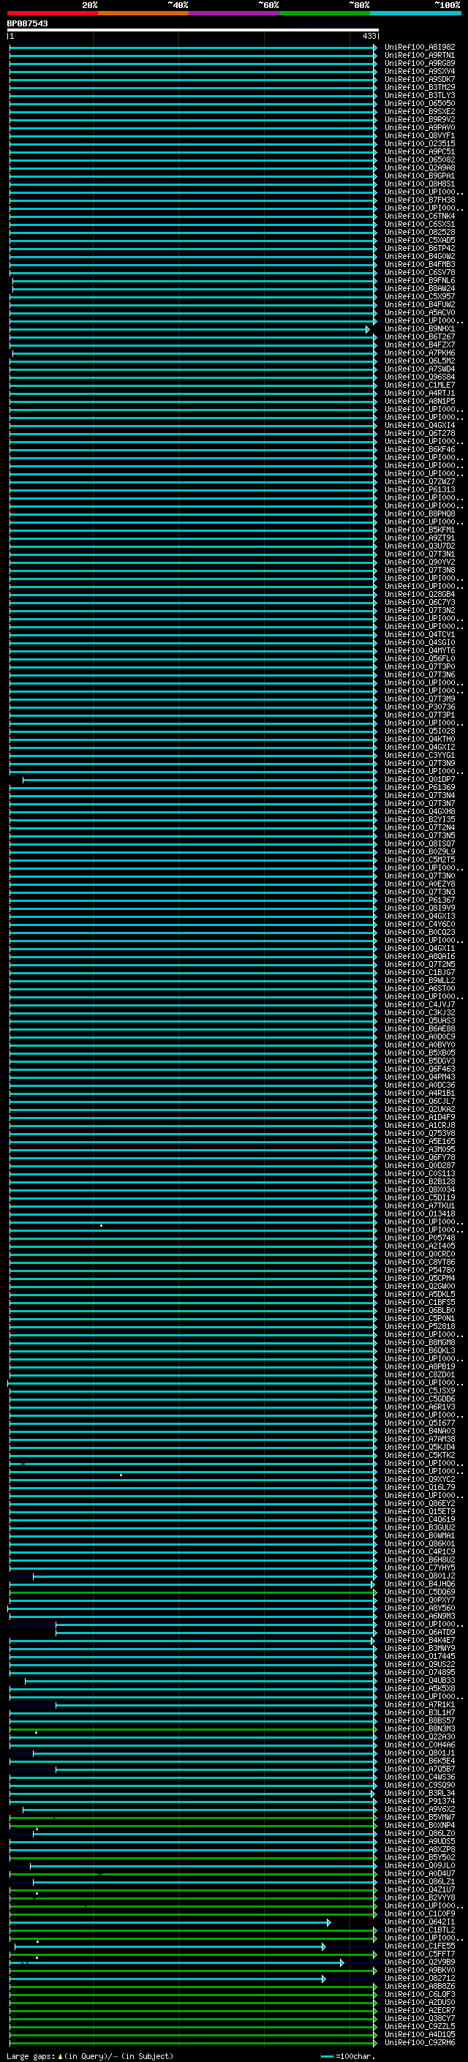Select hit label UniRef100_Q96S84
This screenshot has height=2062, width=468.
tap(419, 377)
